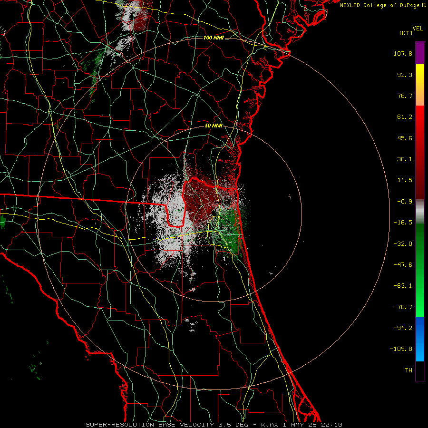Image resolution: width=428 pixels, height=428 pixels.
Task: Click the '50 NMI' range ring label
Action: coord(214,126)
